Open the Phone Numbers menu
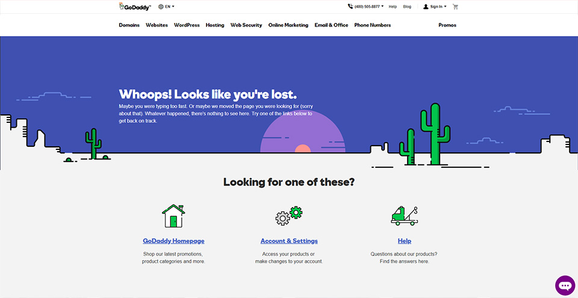The width and height of the screenshot is (578, 298). pyautogui.click(x=373, y=25)
